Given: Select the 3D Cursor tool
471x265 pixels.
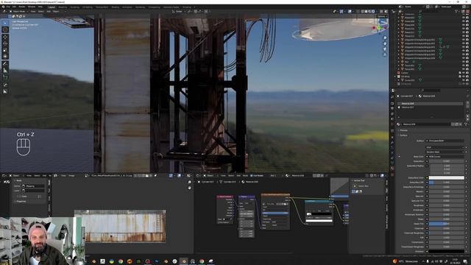Looking at the screenshot, I should (x=5, y=29).
